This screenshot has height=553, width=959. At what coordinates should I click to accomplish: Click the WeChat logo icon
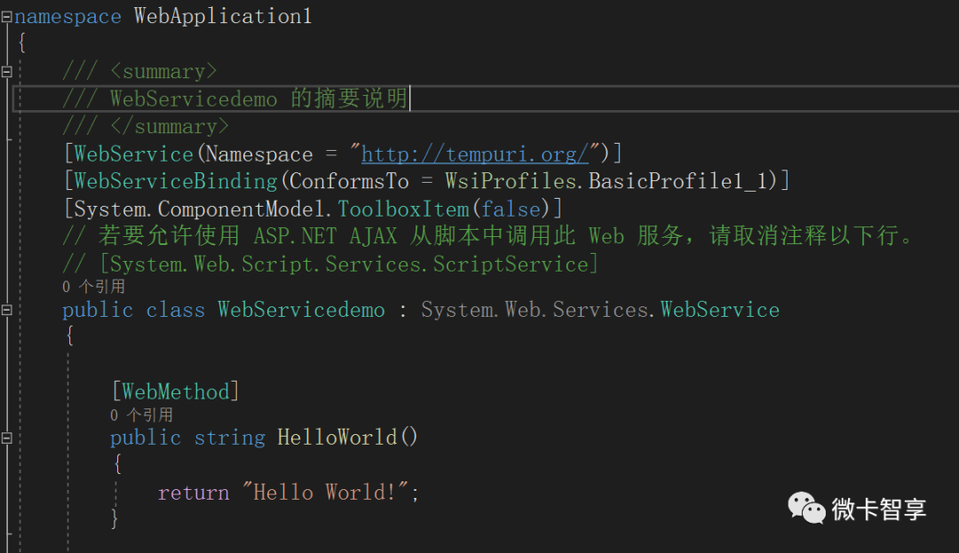[806, 508]
